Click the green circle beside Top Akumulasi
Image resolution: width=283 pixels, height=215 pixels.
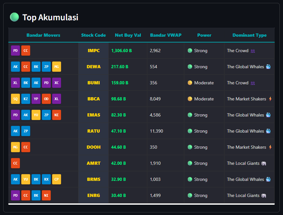pyautogui.click(x=14, y=17)
